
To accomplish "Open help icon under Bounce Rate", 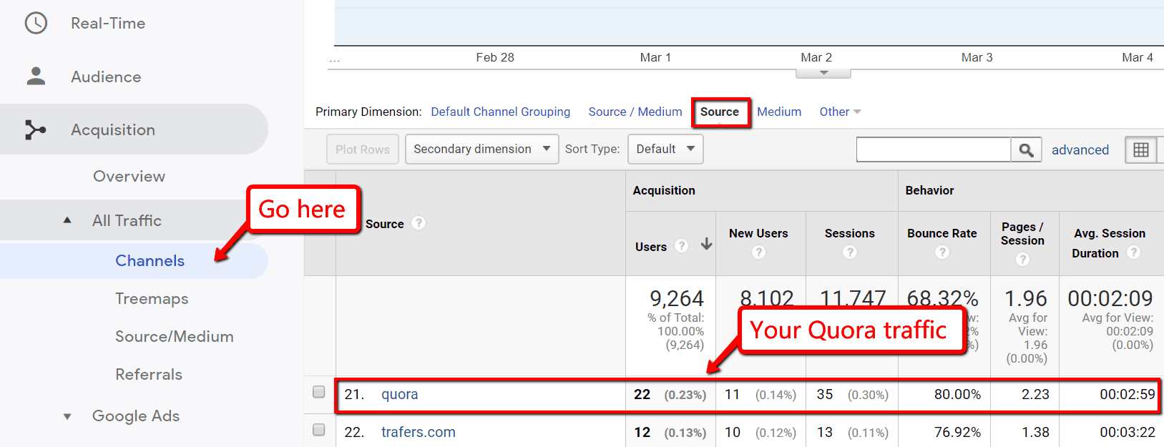I will click(942, 252).
